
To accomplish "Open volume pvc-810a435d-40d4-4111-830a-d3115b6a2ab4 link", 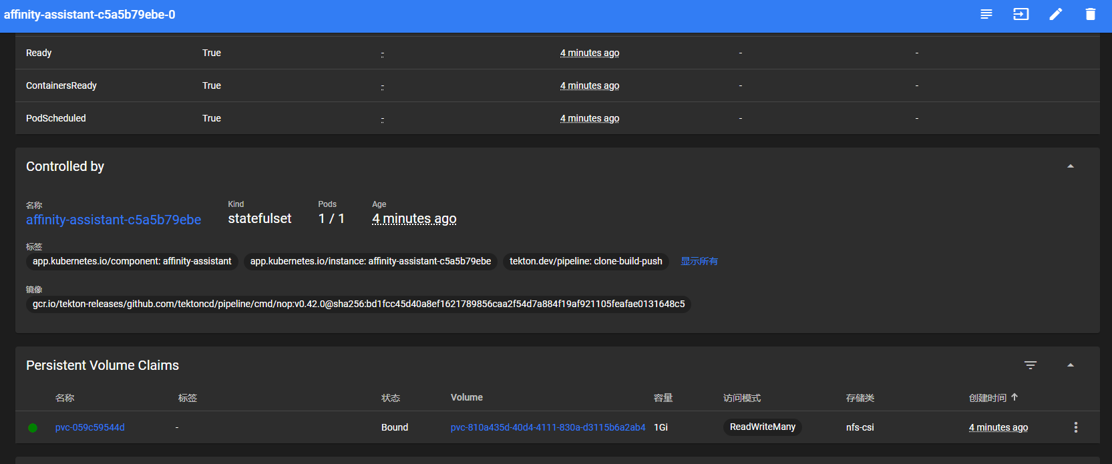I will [x=548, y=427].
